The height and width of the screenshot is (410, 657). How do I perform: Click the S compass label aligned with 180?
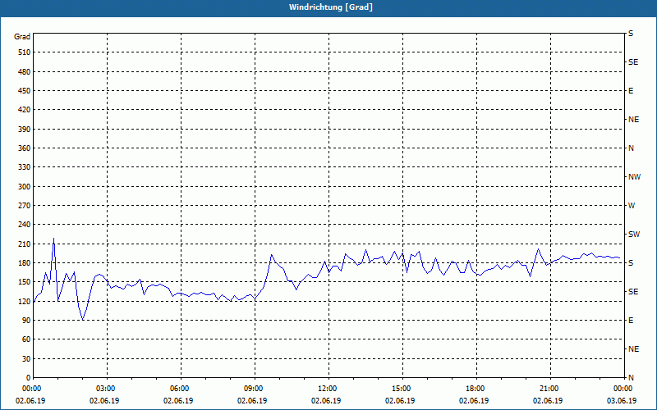[x=631, y=263]
